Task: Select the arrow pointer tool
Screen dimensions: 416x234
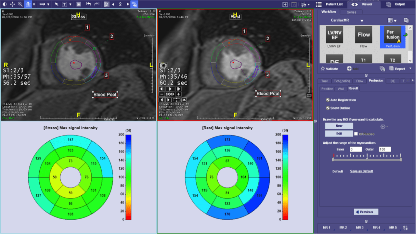Action: (57, 4)
